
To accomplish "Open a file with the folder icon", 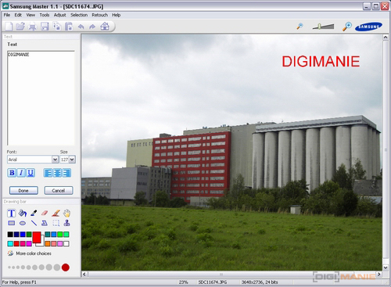I will [20, 27].
